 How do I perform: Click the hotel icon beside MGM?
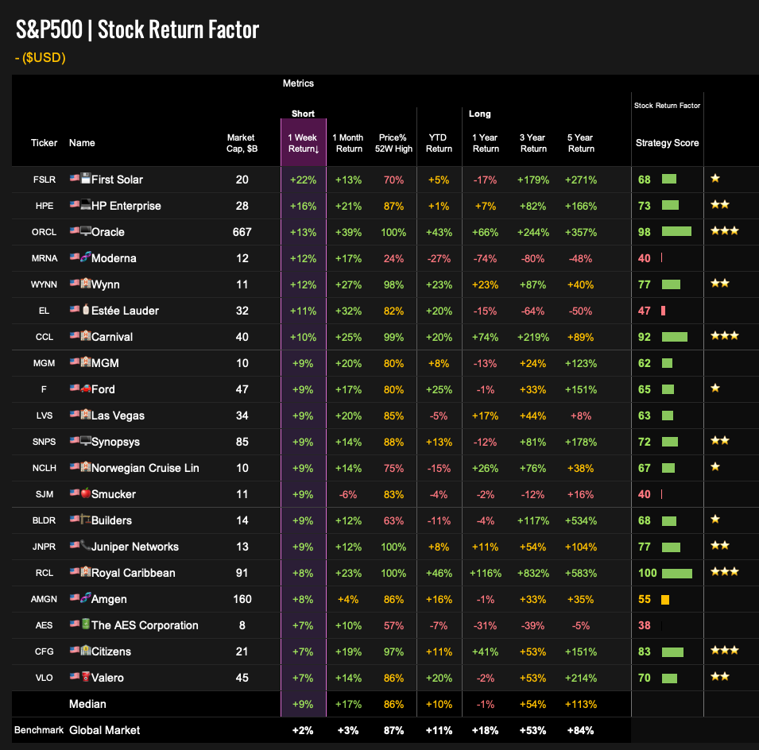point(86,361)
